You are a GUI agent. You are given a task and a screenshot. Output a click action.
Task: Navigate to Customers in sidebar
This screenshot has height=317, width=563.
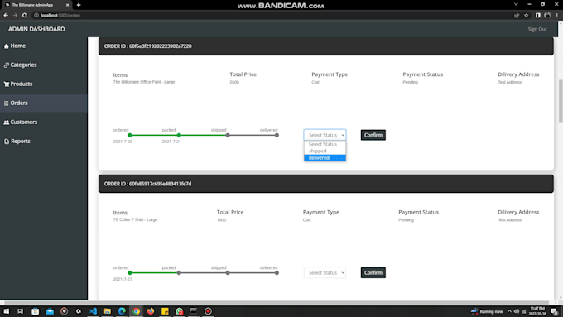[x=43, y=122]
